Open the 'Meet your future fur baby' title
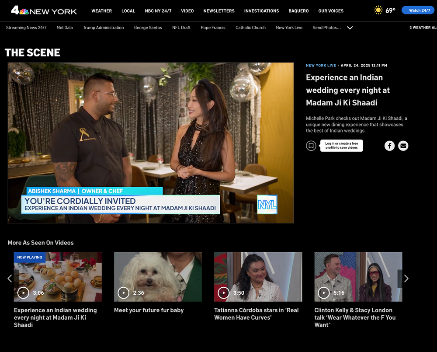Image resolution: width=437 pixels, height=352 pixels. (x=149, y=310)
